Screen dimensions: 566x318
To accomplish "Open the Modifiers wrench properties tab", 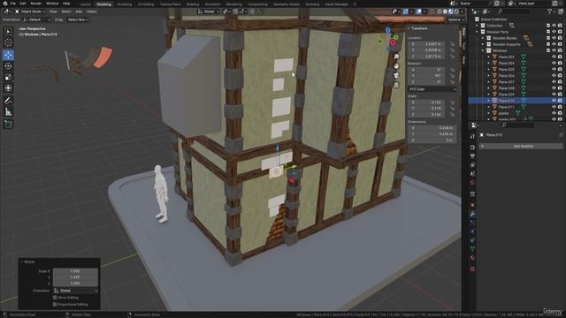I will [x=472, y=214].
